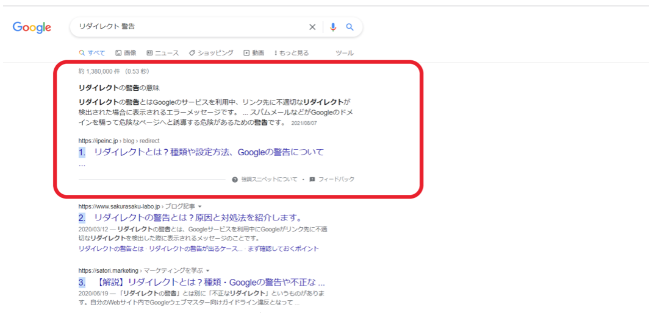Viewport: 649px width, 313px height.
Task: Open the featured snippet title link リダイレクトとは？種類や設定方法
Action: (x=209, y=152)
